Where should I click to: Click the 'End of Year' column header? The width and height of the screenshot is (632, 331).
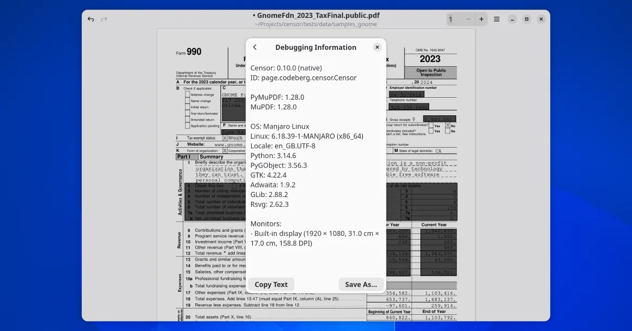pyautogui.click(x=434, y=312)
